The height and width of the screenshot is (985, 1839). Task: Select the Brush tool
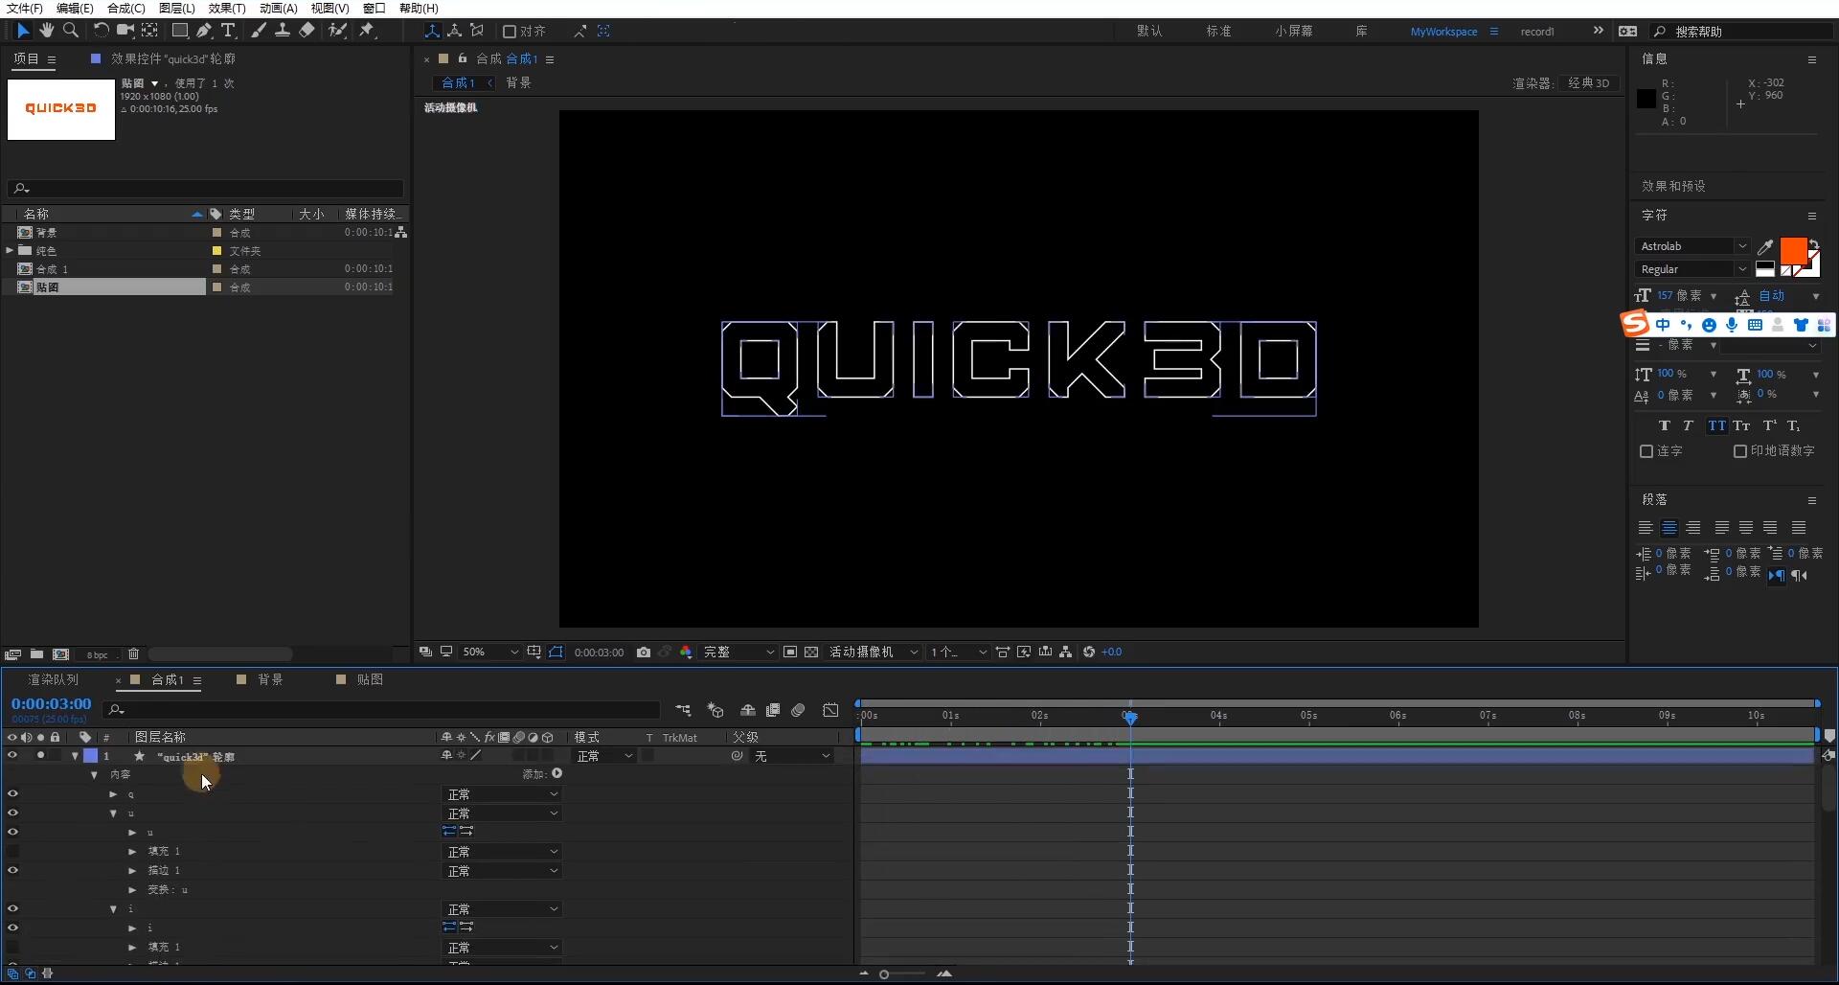tap(259, 31)
